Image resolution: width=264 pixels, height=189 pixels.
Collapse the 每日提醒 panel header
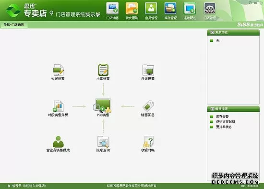[233, 109]
